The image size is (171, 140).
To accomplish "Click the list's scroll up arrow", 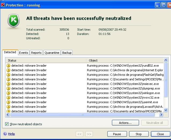I will [x=166, y=60].
